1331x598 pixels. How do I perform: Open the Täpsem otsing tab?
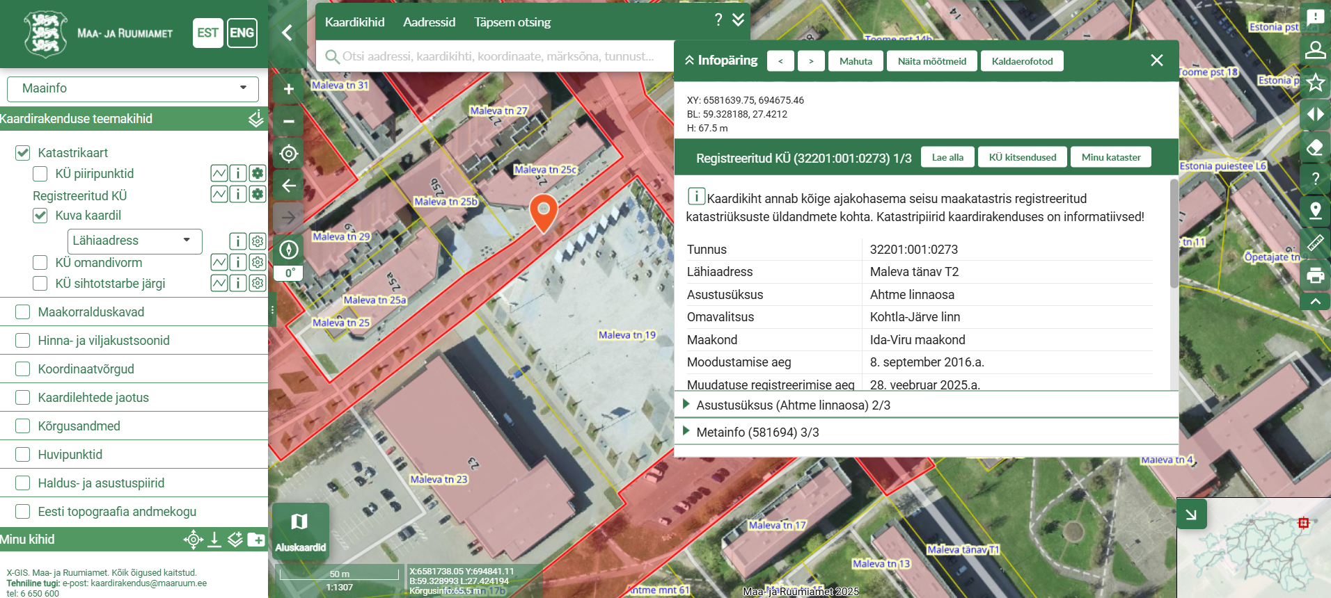point(512,22)
